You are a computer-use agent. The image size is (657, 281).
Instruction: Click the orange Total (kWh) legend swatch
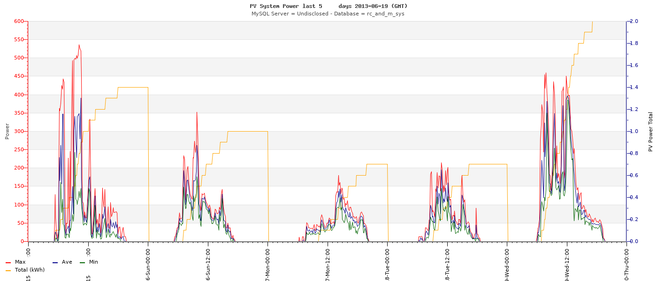[8, 270]
